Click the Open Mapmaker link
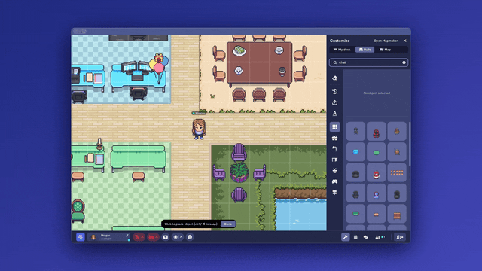The width and height of the screenshot is (482, 271). pyautogui.click(x=386, y=41)
